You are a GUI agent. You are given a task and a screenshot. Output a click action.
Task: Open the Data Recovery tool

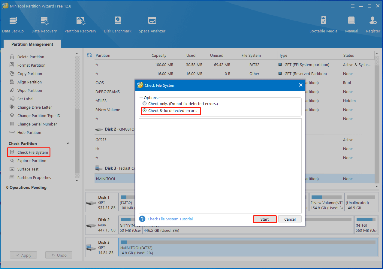(x=44, y=25)
